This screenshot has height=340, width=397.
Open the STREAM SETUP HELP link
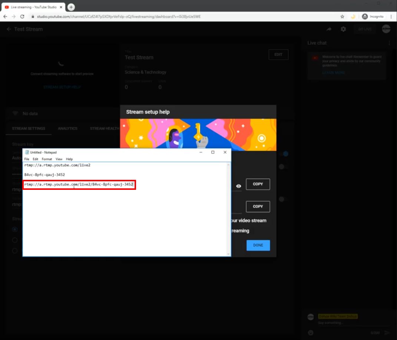(62, 87)
